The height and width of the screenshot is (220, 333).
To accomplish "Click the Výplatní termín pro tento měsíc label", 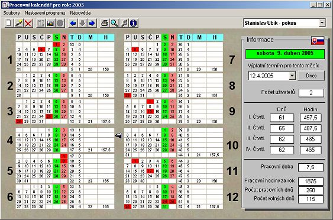I will pyautogui.click(x=283, y=66).
